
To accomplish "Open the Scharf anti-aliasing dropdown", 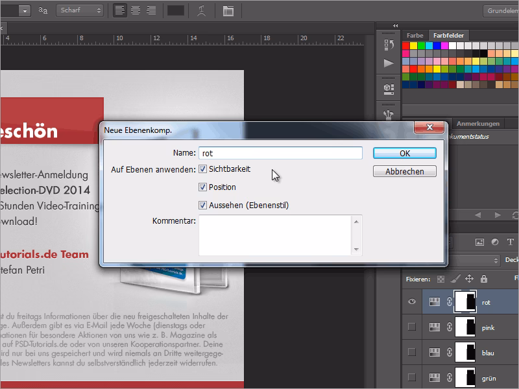I will coord(79,10).
